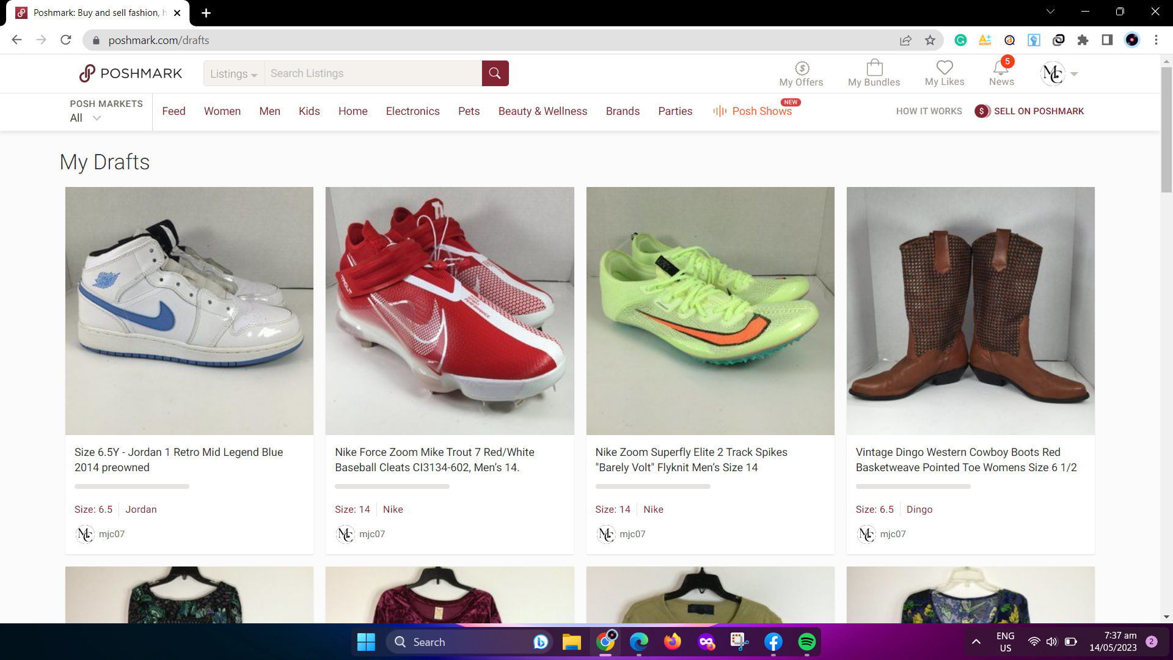Open Spotify from the taskbar
The width and height of the screenshot is (1173, 660).
pyautogui.click(x=806, y=642)
